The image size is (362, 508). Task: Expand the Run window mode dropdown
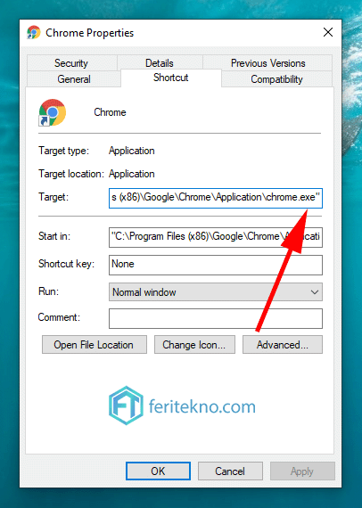point(216,292)
